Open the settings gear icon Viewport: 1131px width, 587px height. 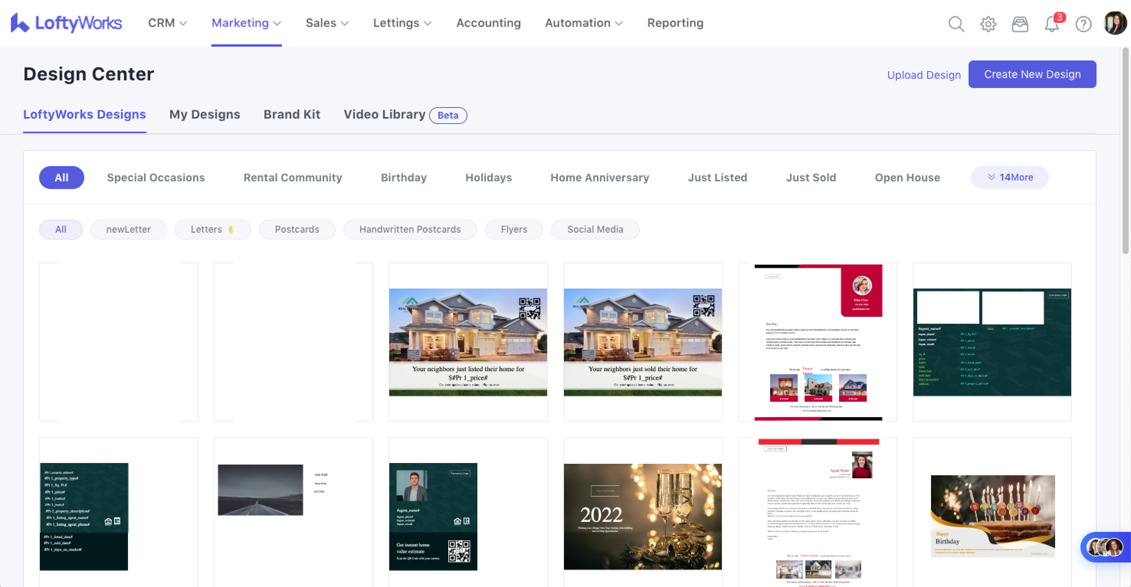988,24
